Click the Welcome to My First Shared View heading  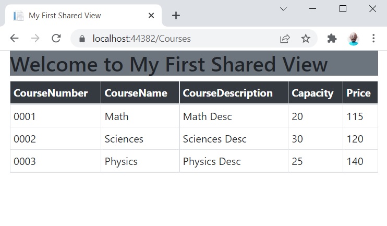169,64
